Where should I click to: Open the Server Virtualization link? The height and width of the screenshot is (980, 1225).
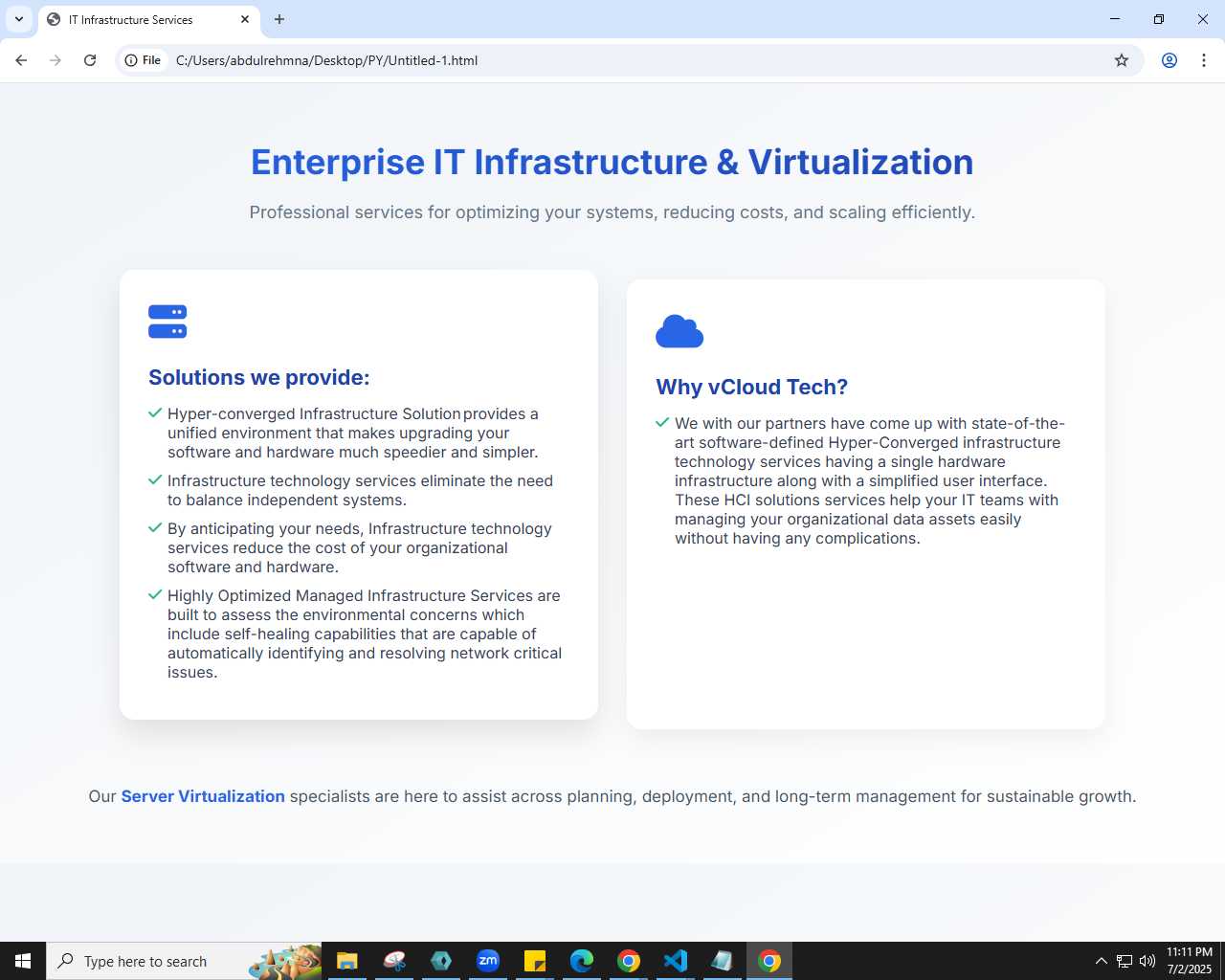(x=203, y=796)
